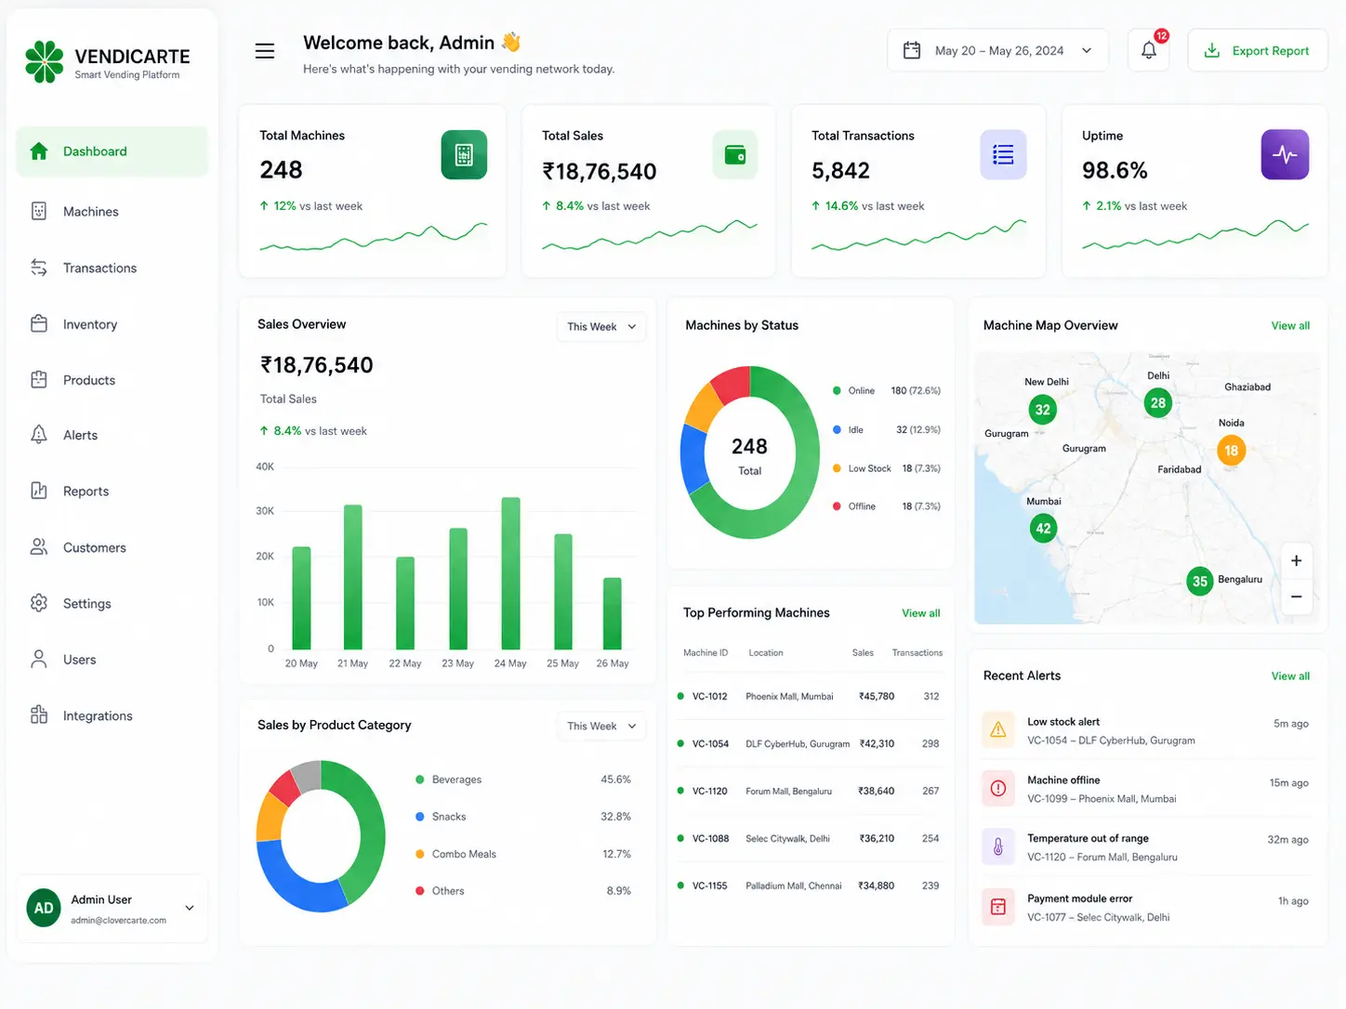Click the VC-1155 machine ID
Image resolution: width=1346 pixels, height=1009 pixels.
pos(709,885)
